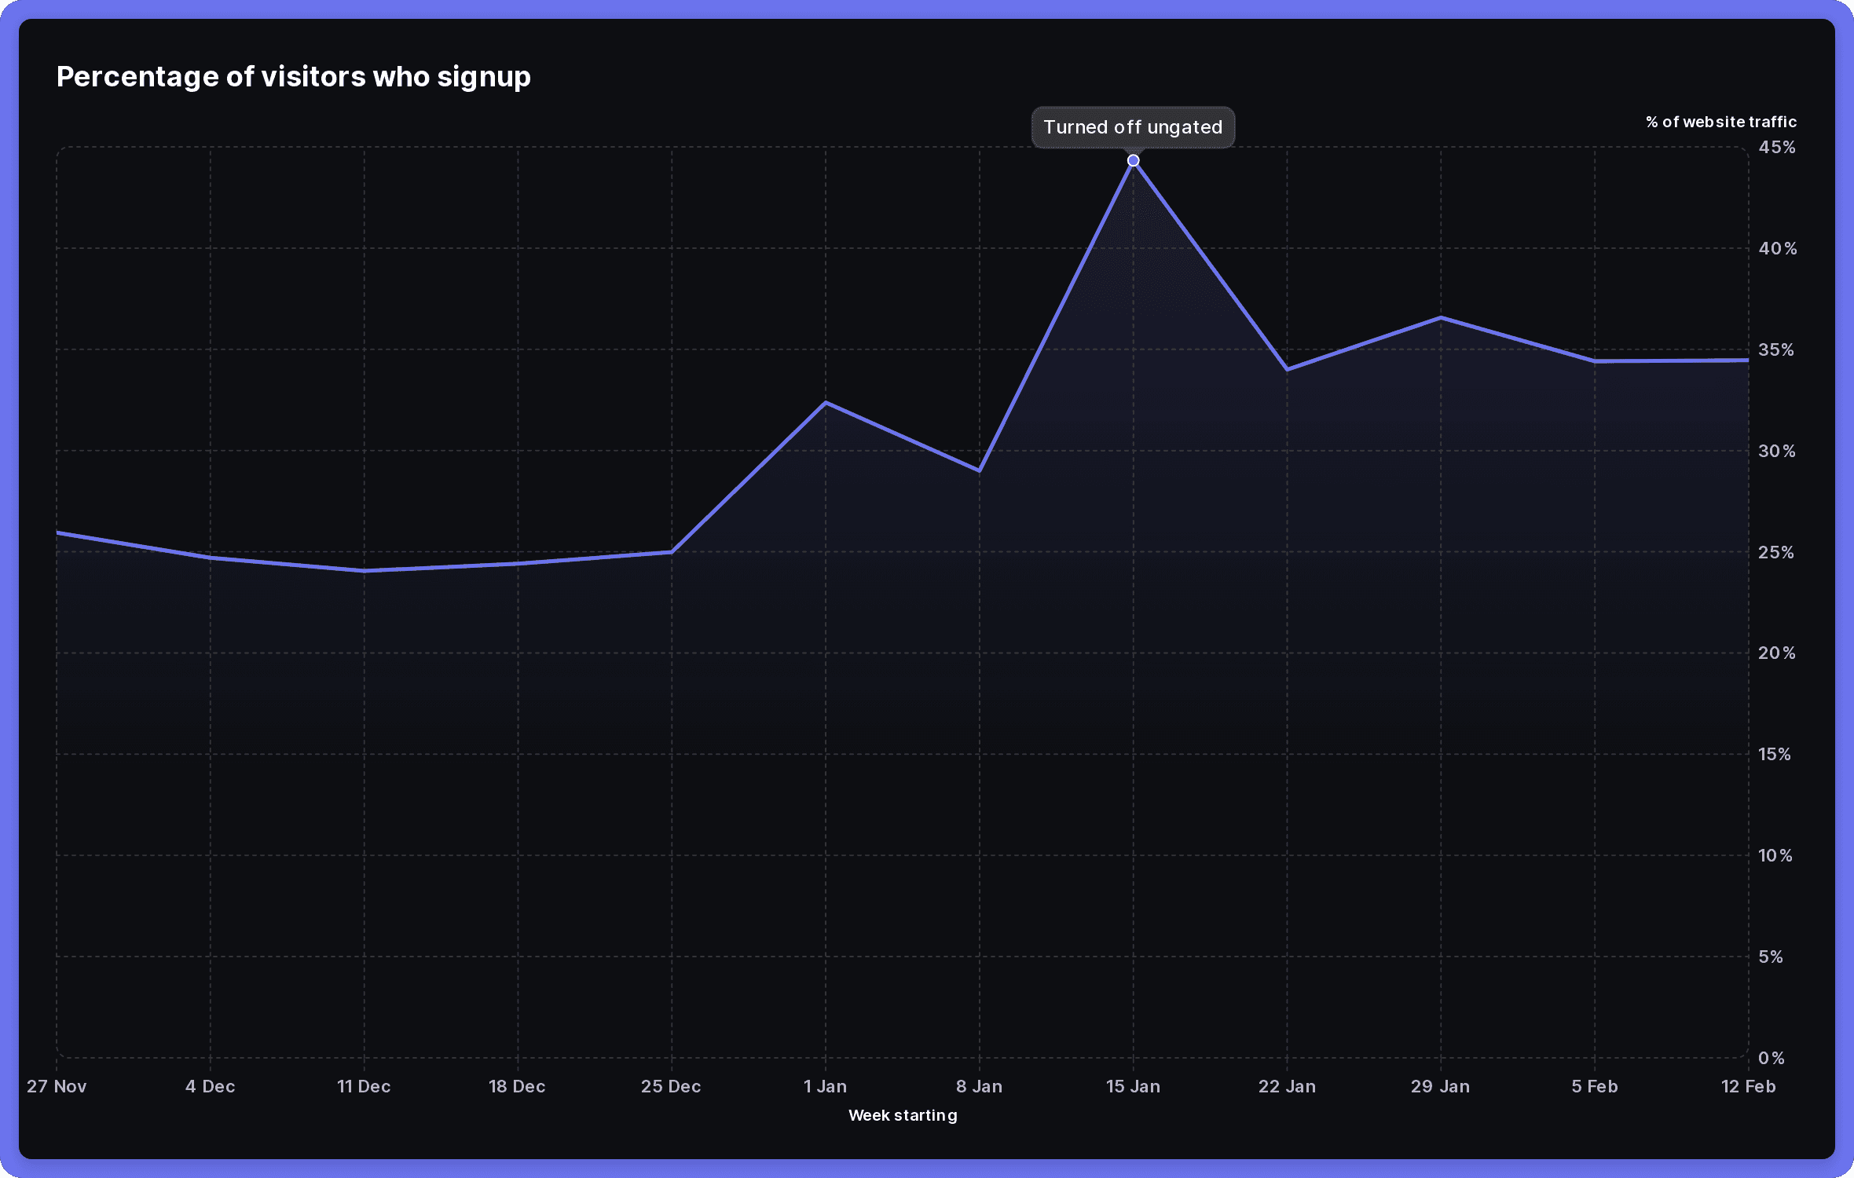Viewport: 1854px width, 1178px height.
Task: Select the 8 Jan date label
Action: 979,1086
